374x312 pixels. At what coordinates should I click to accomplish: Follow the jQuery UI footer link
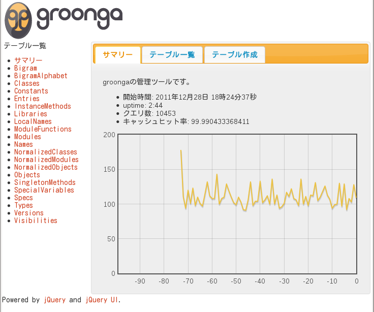[102, 300]
